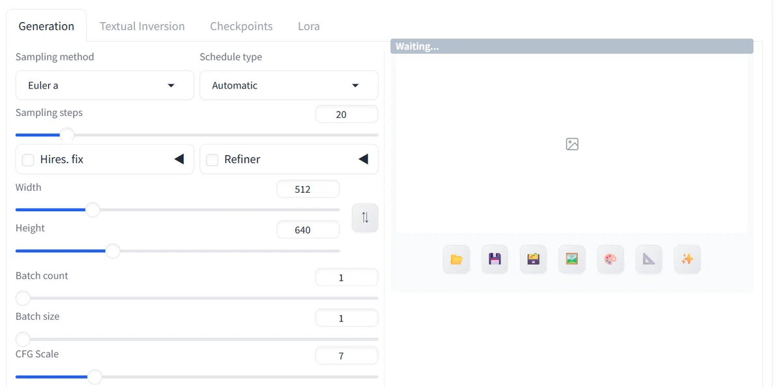782x387 pixels.
Task: Switch to the Checkpoints tab
Action: [241, 27]
